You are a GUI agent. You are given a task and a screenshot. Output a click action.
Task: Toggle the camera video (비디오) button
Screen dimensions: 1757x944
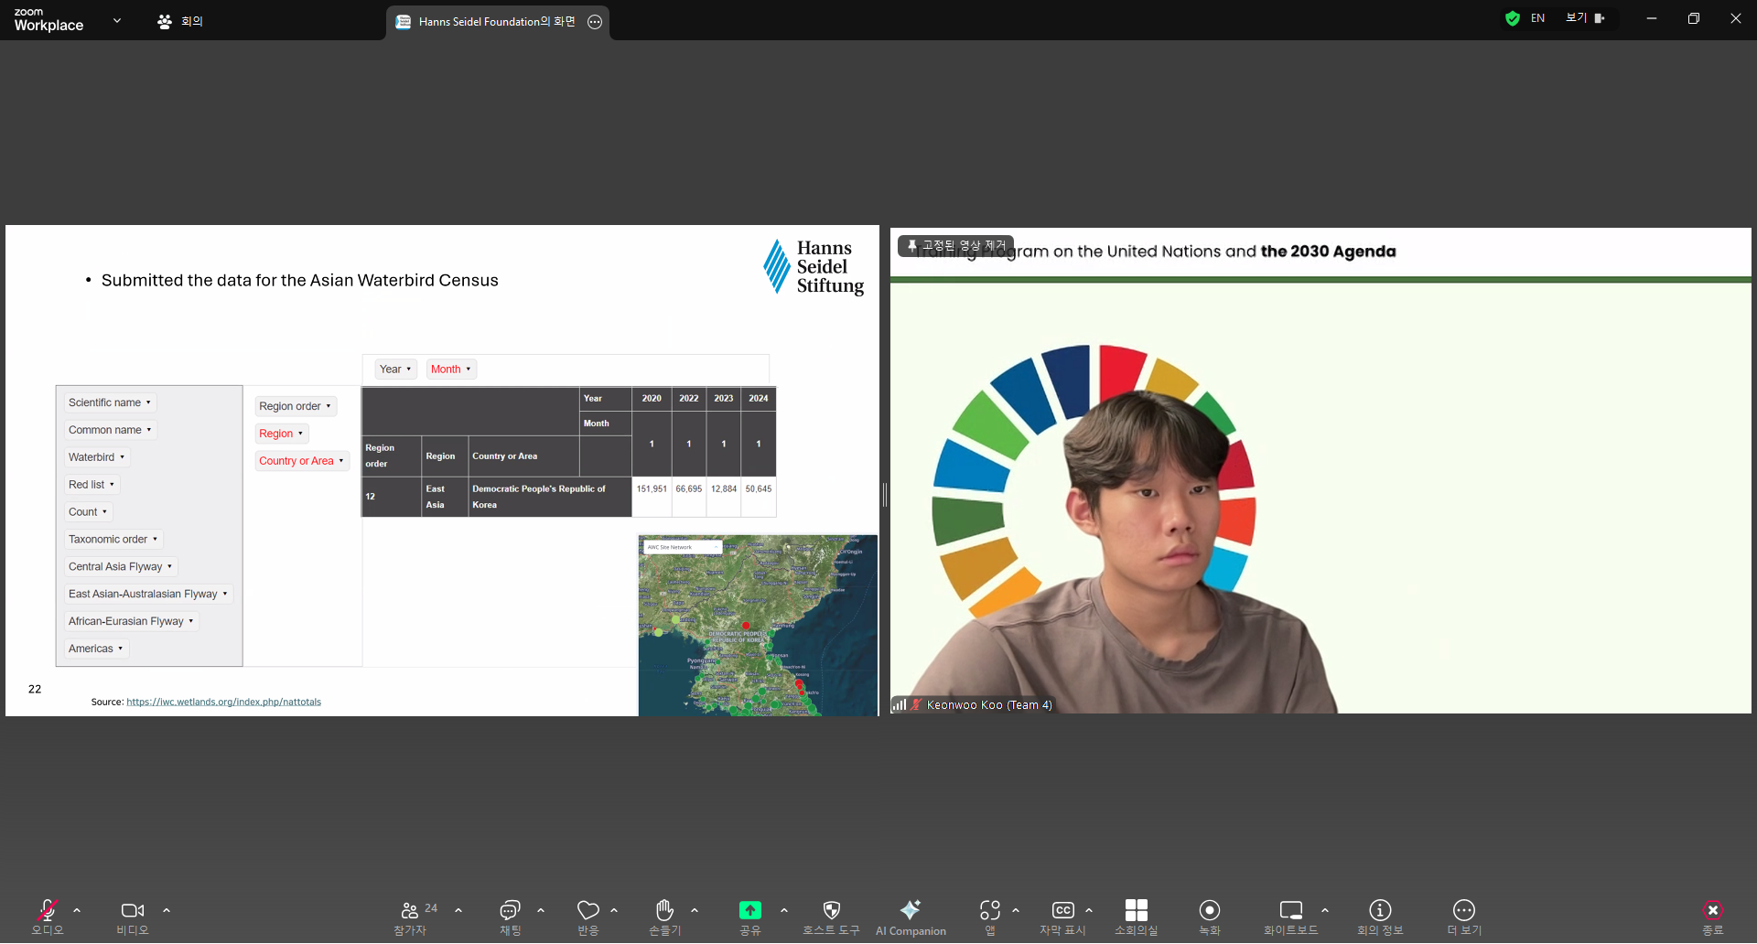click(132, 910)
